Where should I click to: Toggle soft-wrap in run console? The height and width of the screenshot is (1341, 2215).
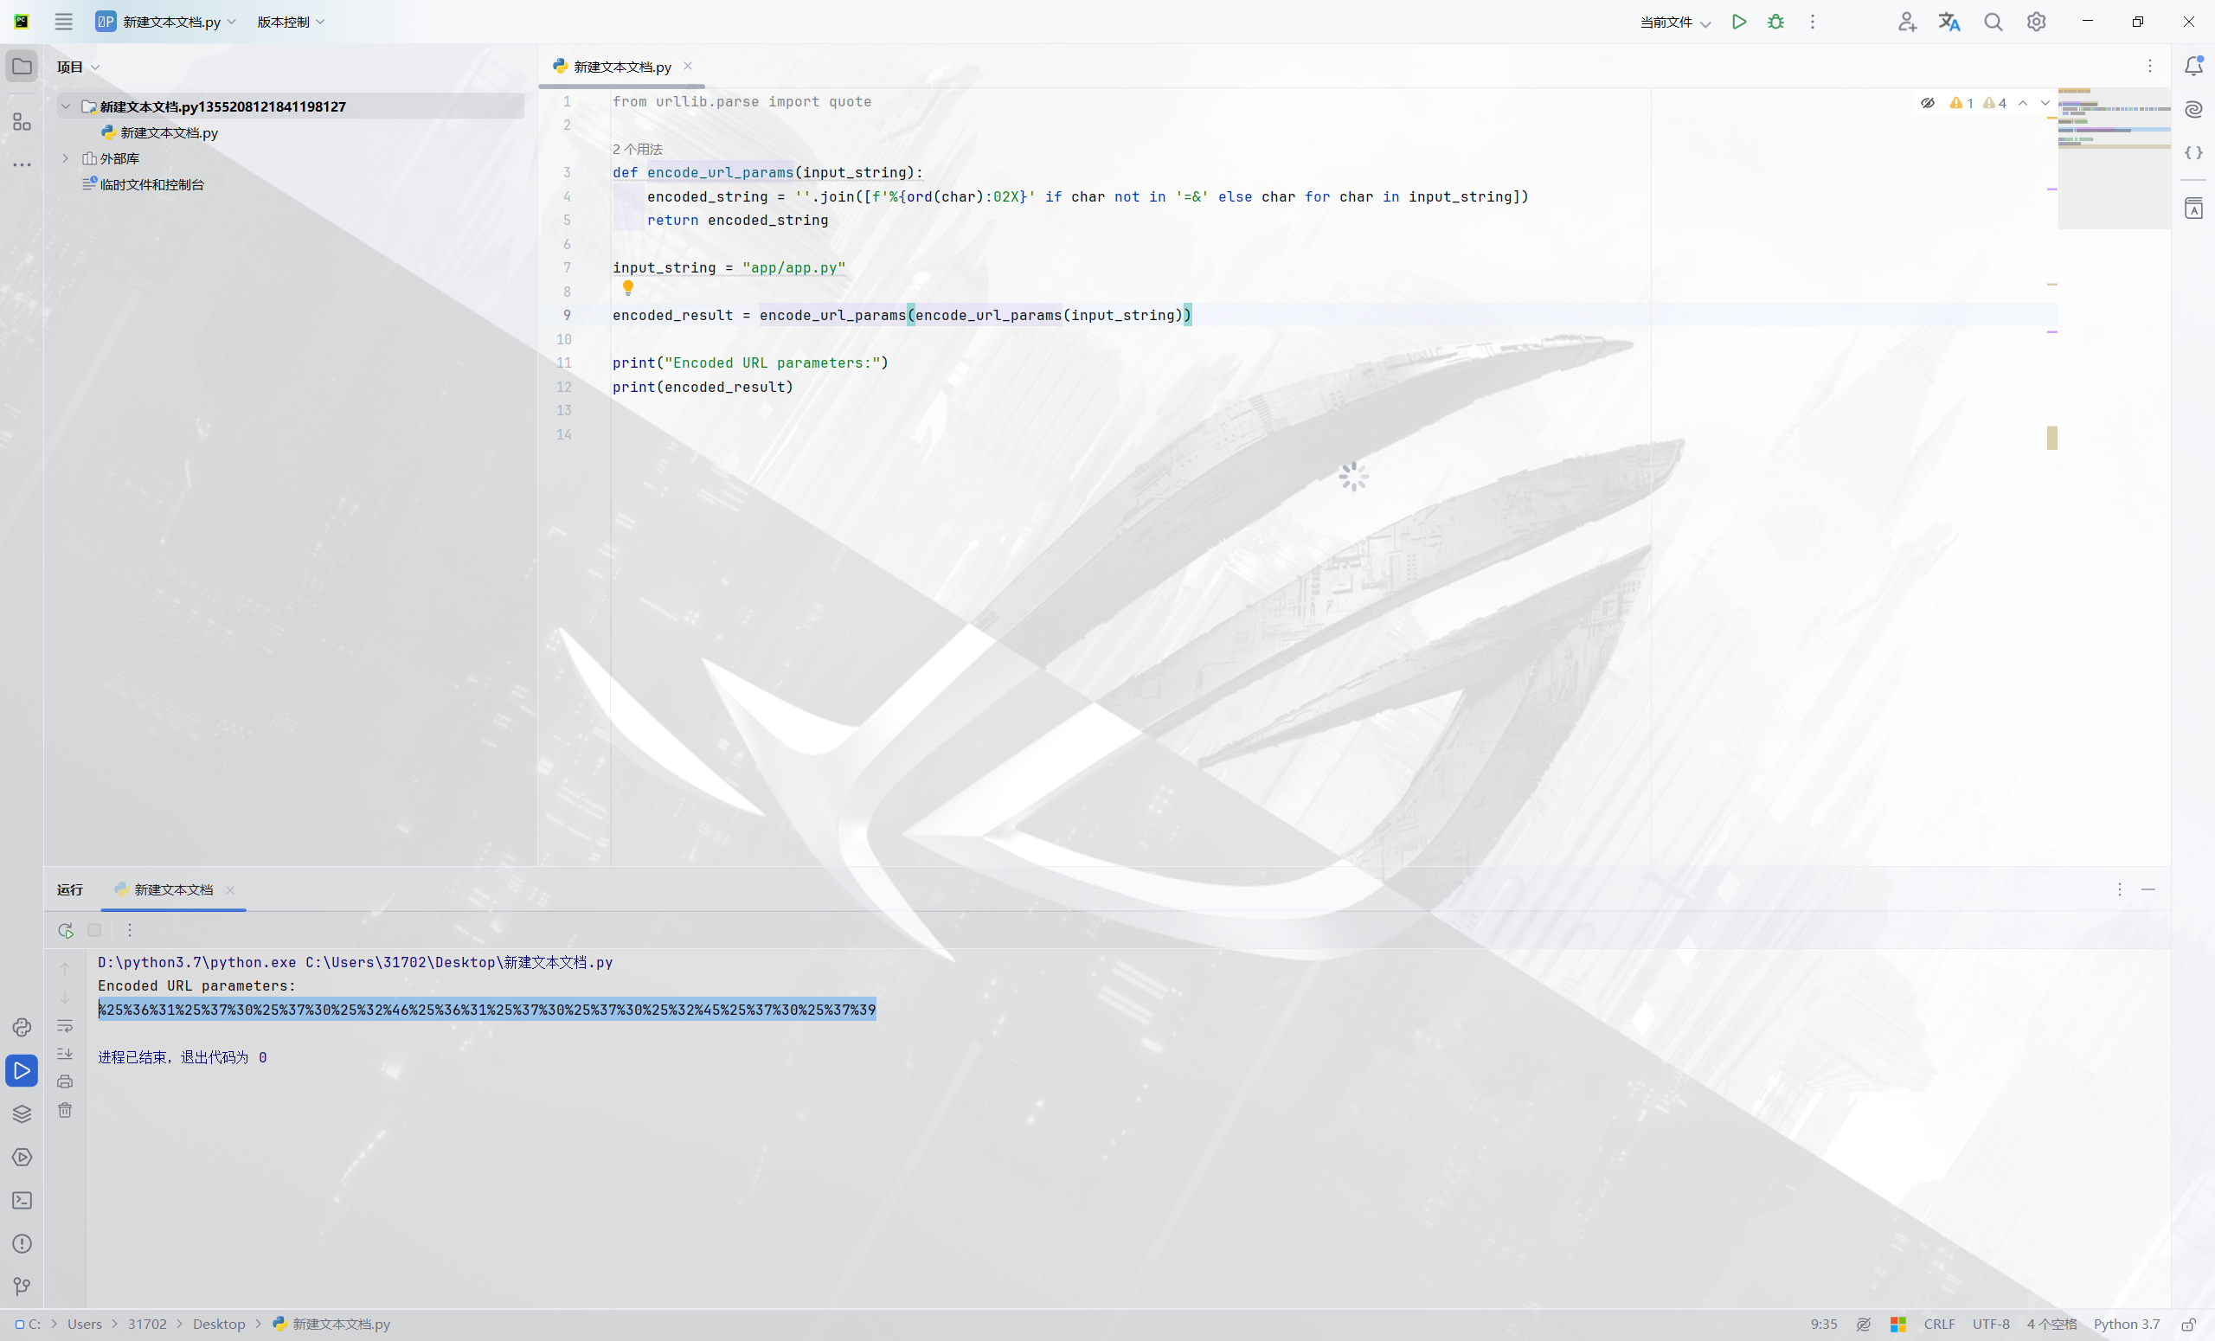coord(65,1025)
